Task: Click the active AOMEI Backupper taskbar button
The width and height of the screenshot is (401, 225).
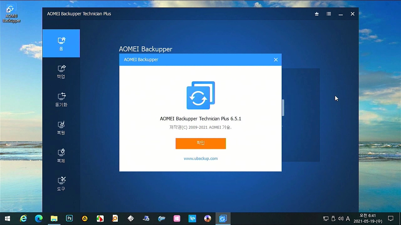Action: 223,218
